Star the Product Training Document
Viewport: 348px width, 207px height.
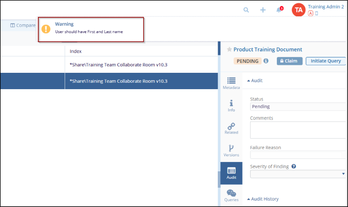point(229,50)
